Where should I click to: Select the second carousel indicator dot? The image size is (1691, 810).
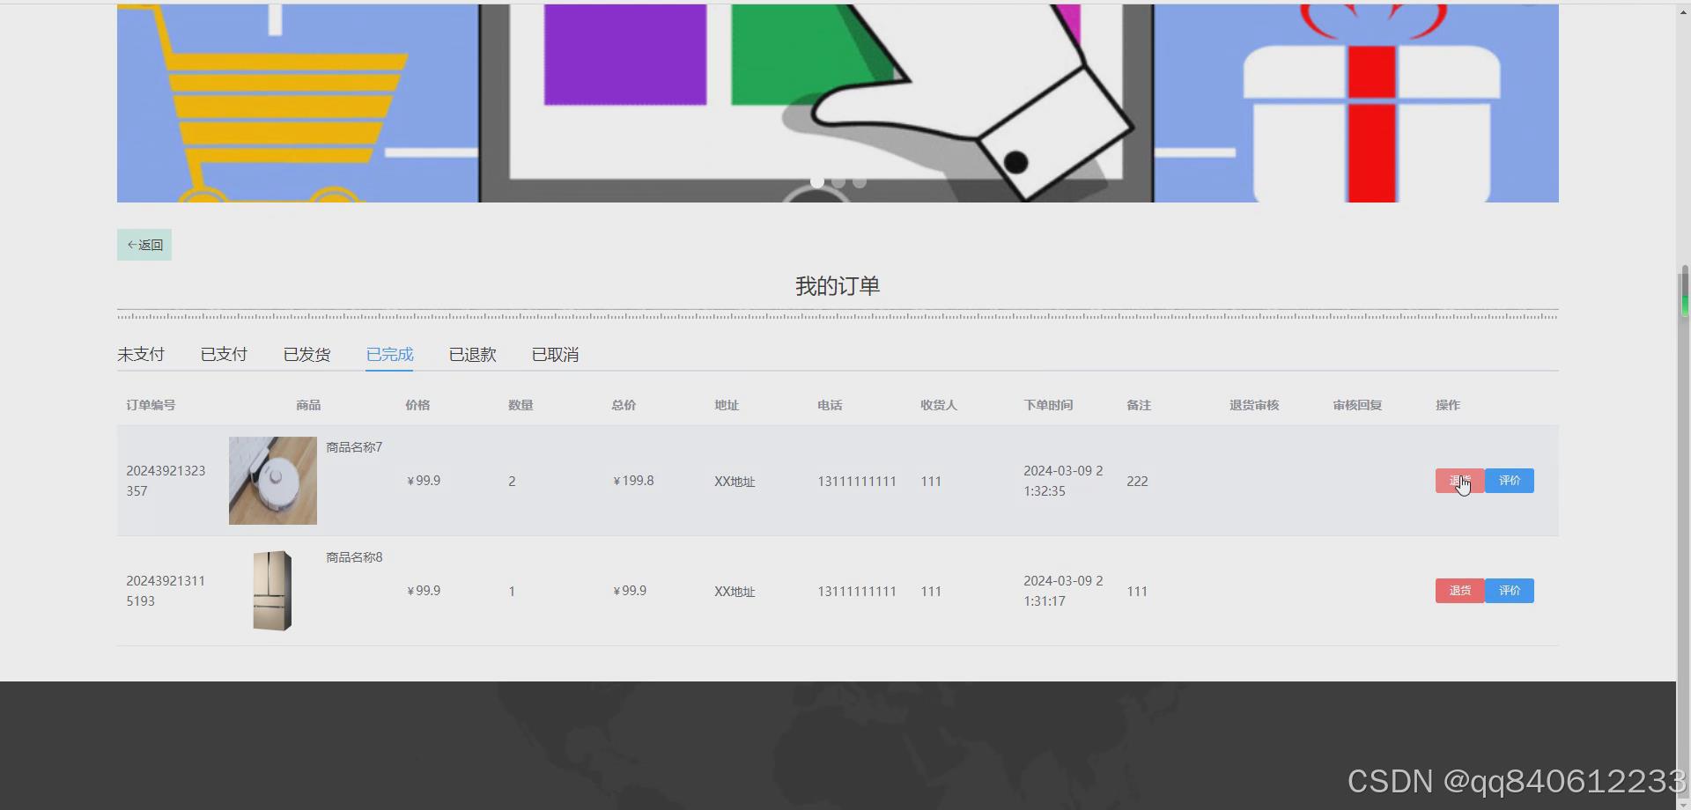click(x=838, y=181)
